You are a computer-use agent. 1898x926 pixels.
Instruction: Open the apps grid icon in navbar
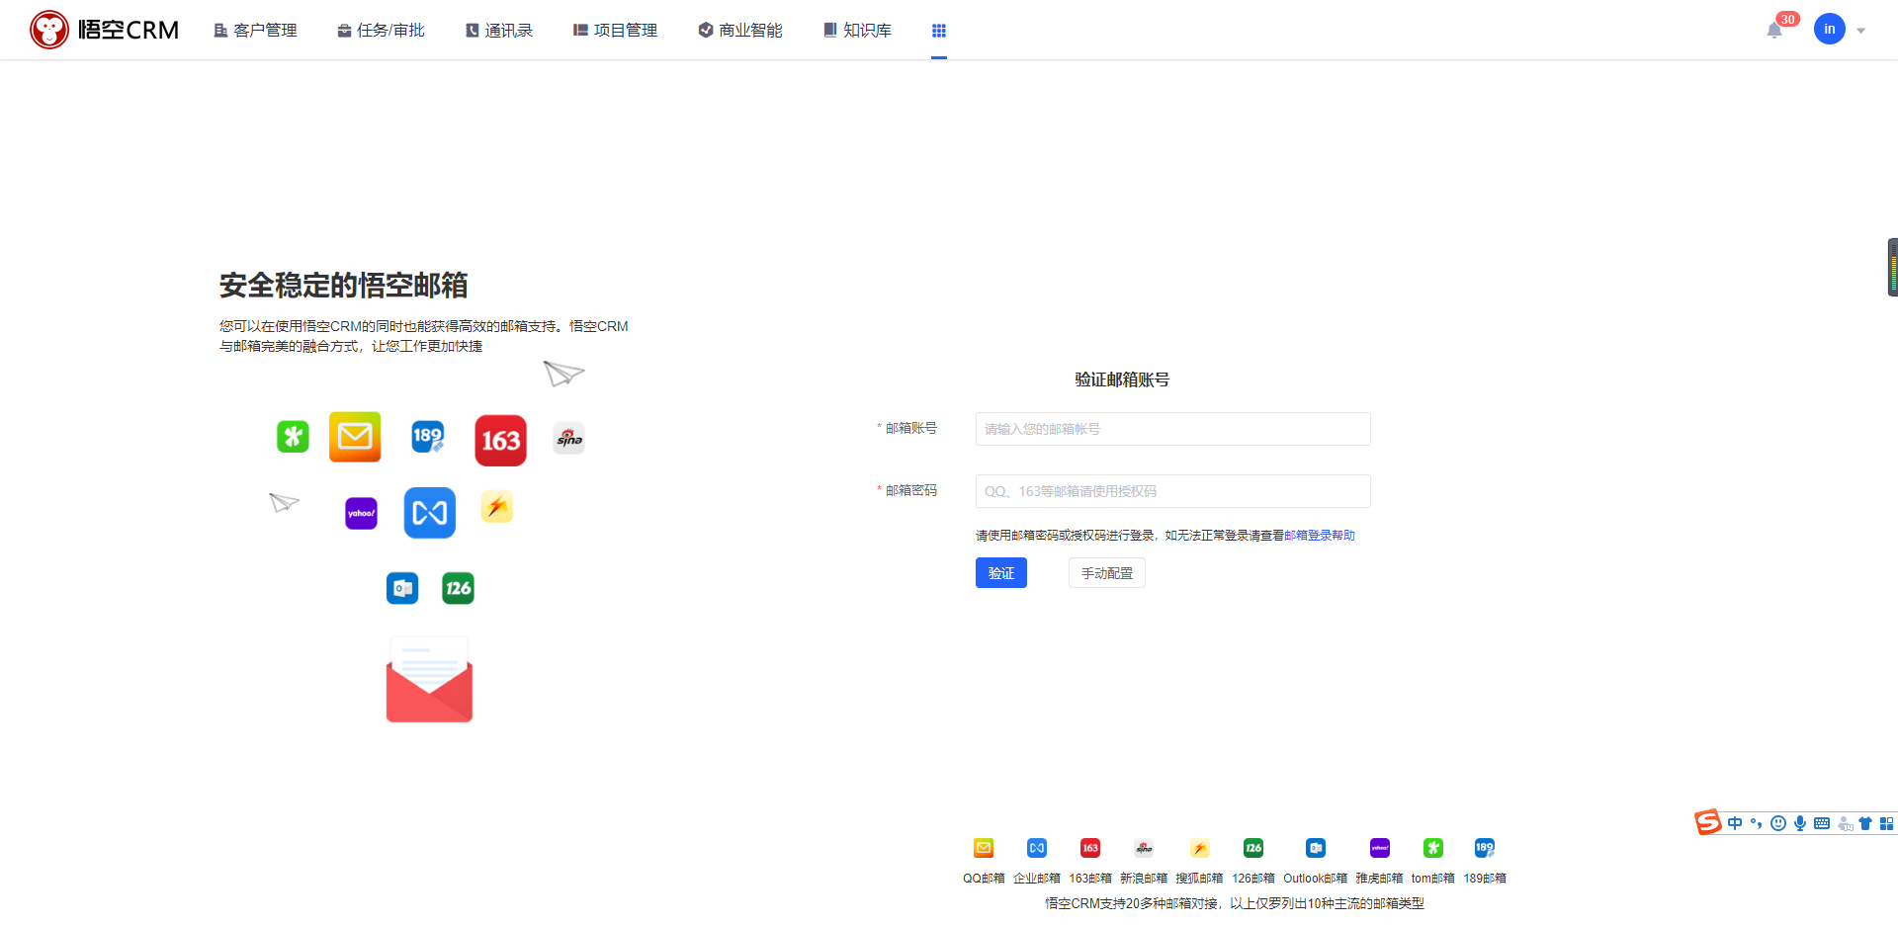point(939,31)
